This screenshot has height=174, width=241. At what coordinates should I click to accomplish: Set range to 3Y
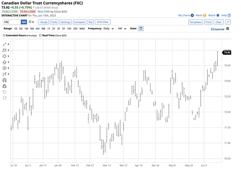59,29
